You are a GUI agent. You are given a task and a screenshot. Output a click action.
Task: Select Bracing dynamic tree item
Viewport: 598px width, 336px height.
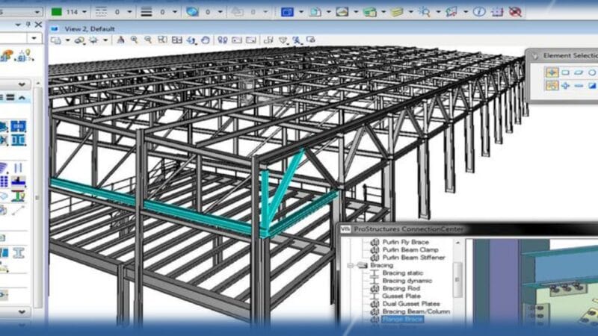407,281
